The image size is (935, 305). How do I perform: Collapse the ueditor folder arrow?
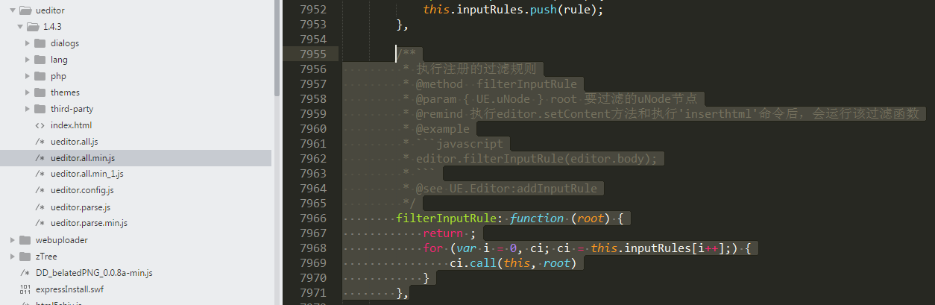[x=13, y=10]
